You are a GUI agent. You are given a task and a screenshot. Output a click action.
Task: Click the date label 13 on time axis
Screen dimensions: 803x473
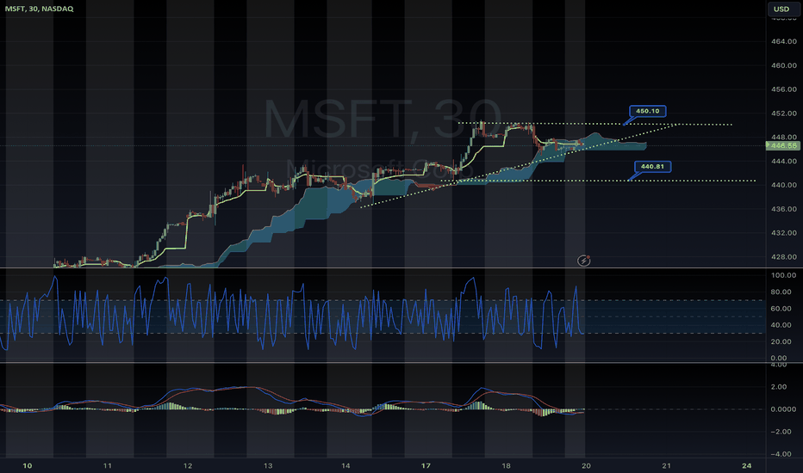tap(268, 465)
